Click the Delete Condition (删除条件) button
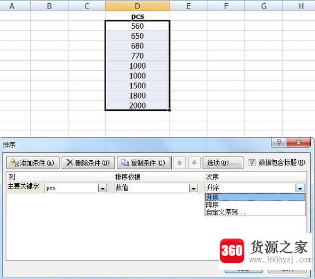The image size is (315, 279). pos(88,162)
